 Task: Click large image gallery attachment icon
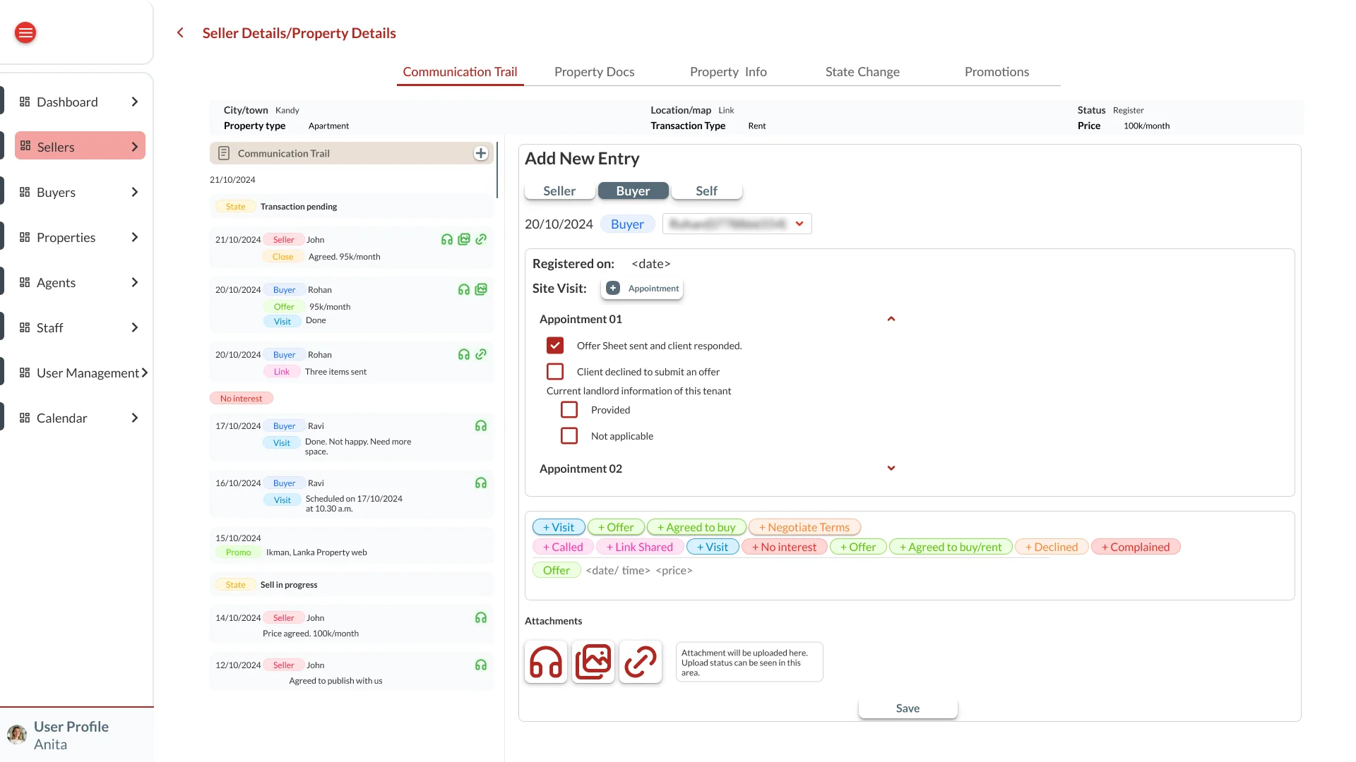coord(593,662)
